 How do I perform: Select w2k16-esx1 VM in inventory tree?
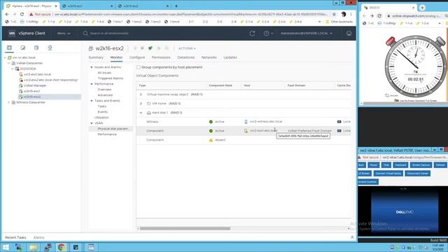point(32,91)
